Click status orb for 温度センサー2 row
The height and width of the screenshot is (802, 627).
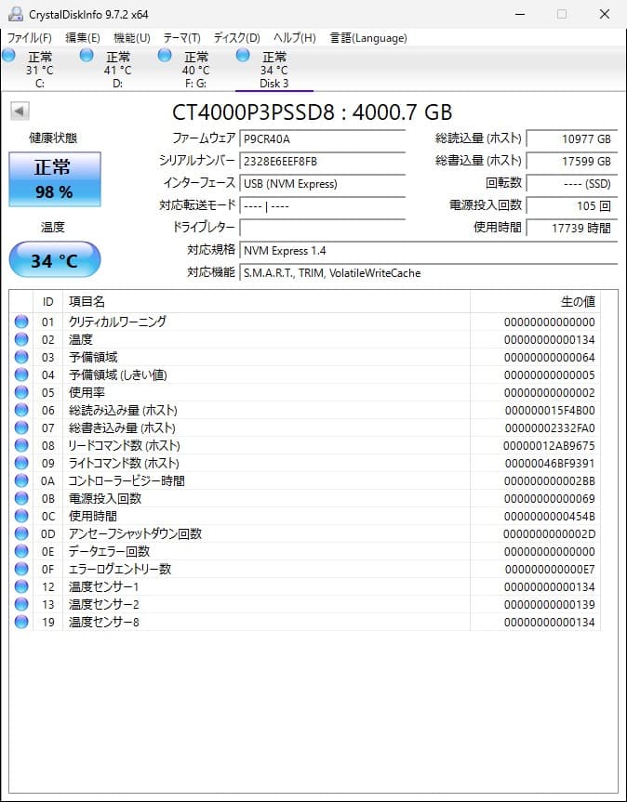click(x=21, y=604)
